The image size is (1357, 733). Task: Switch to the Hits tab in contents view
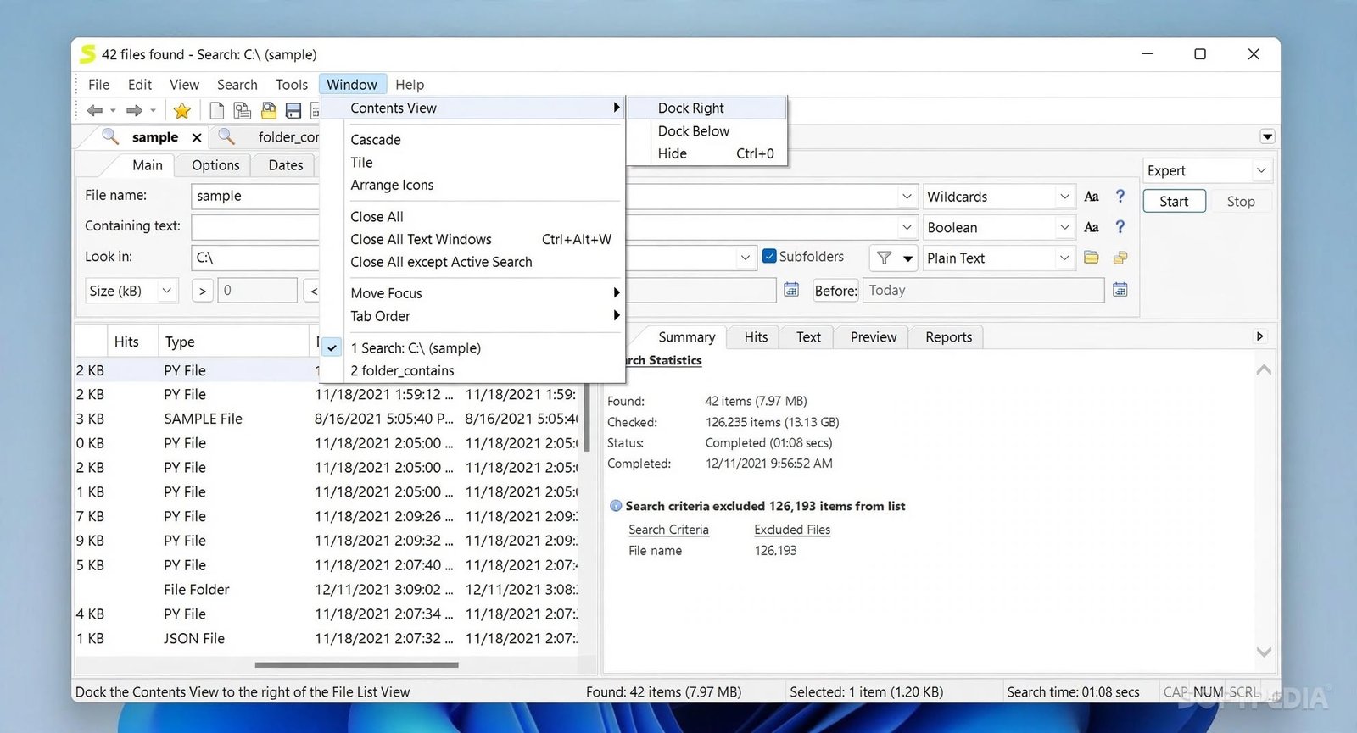756,337
